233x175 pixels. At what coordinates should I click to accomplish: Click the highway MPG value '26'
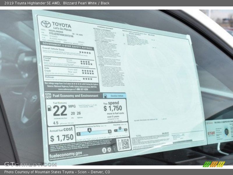coord(79,113)
